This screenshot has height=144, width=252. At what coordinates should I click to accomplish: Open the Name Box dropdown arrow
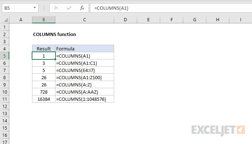[34, 8]
